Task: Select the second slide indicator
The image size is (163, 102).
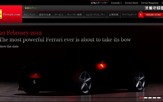Action: point(146,98)
